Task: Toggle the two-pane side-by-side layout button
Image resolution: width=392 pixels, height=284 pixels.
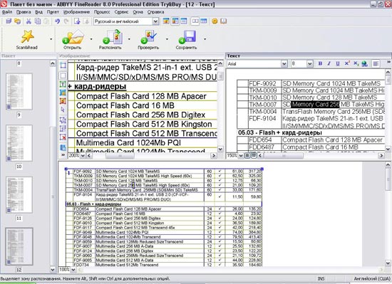Action: pos(195,21)
